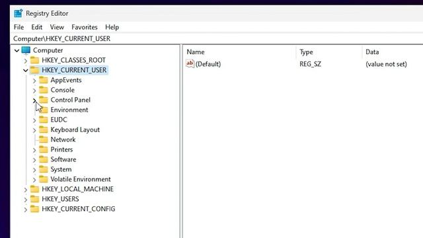Select the Computer tree label
This screenshot has height=238, width=423.
click(x=48, y=50)
